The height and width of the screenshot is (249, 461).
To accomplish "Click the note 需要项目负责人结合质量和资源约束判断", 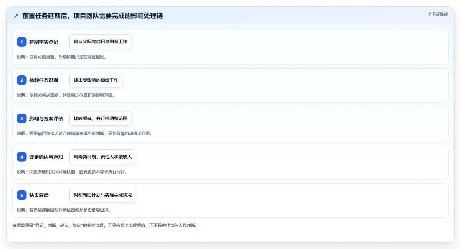I will coord(85,133).
